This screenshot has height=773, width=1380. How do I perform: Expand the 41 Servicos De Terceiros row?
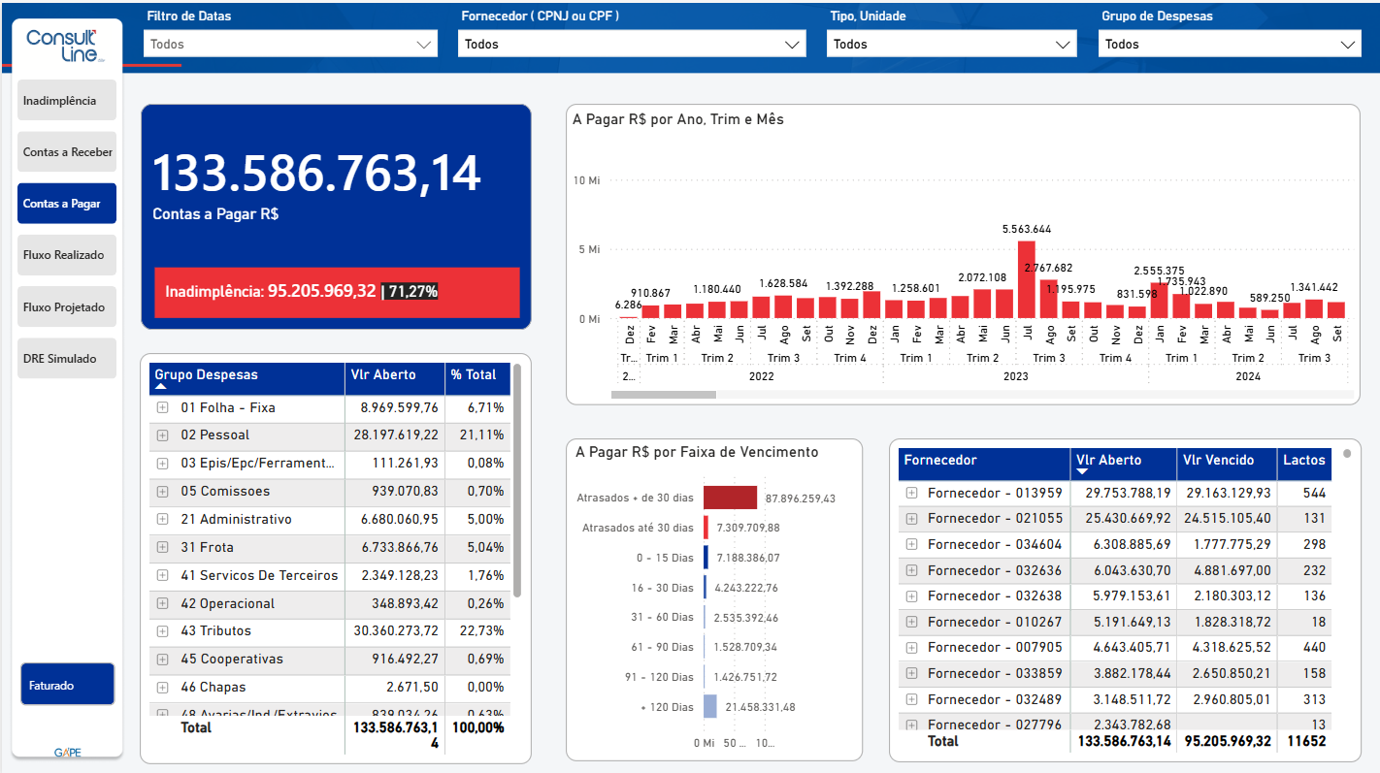tap(163, 576)
